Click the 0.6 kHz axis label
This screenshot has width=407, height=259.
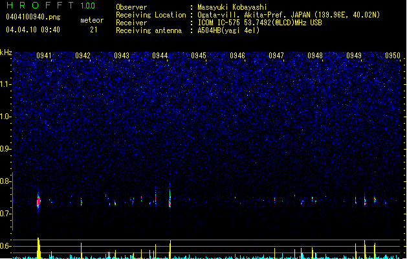[5, 246]
